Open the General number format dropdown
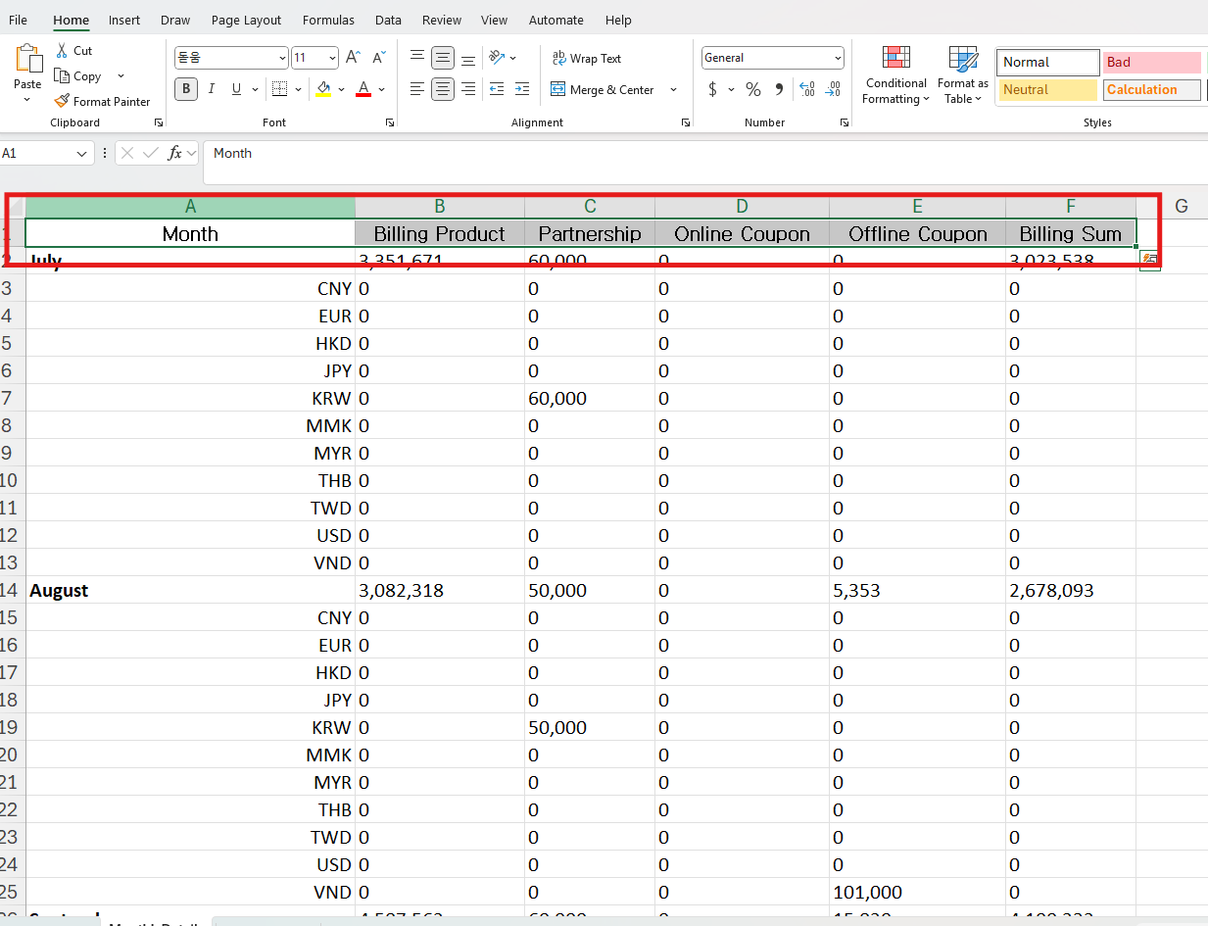1208x926 pixels. tap(838, 58)
